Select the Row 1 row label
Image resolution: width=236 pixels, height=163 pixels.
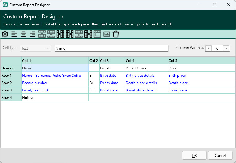[11, 75]
